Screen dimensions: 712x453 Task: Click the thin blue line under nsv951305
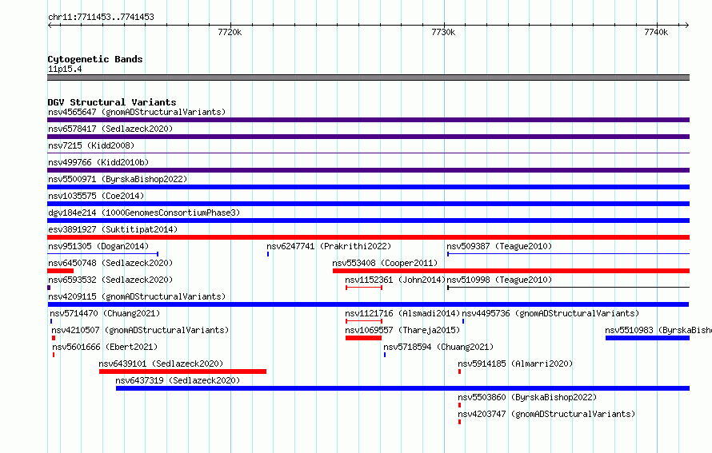coord(102,254)
